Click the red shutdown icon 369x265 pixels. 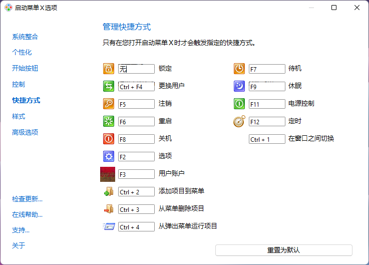109,139
